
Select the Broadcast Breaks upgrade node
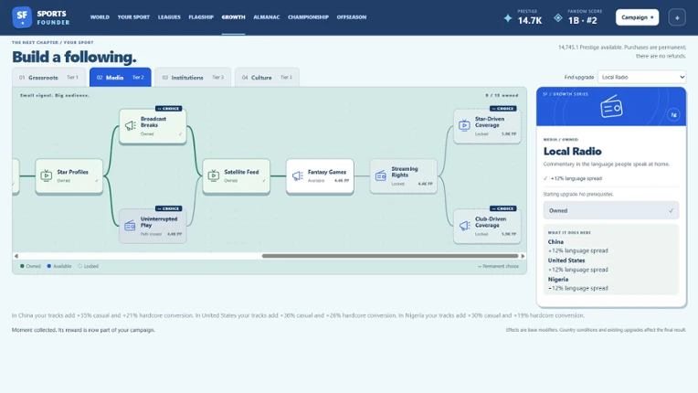click(x=153, y=126)
